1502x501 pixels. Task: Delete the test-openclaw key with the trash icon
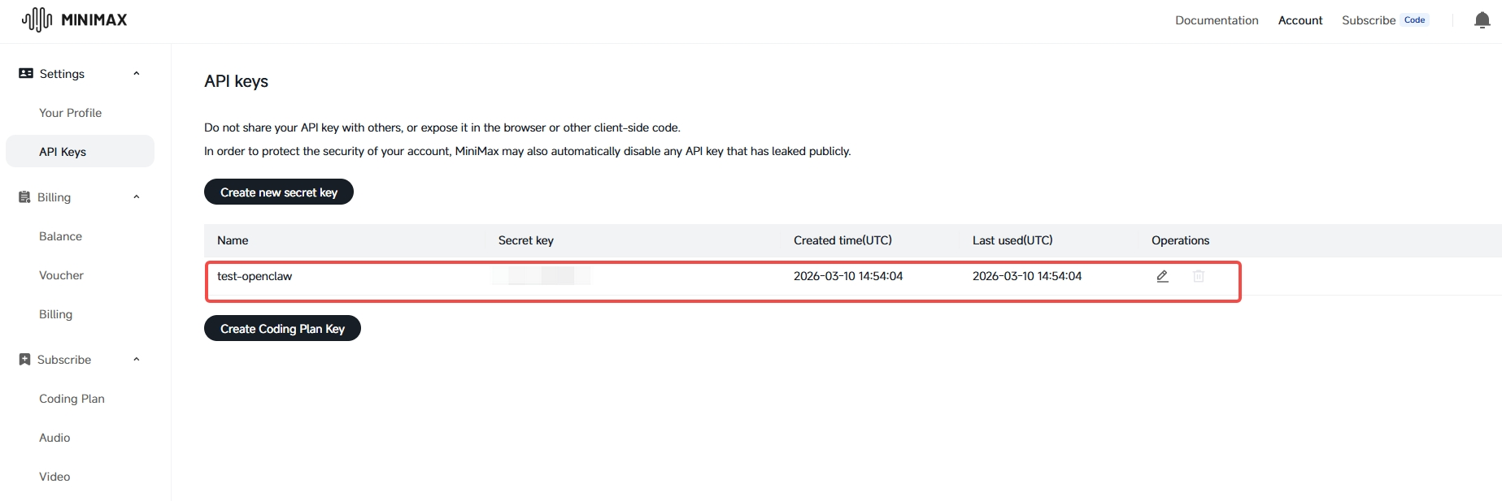click(x=1198, y=276)
